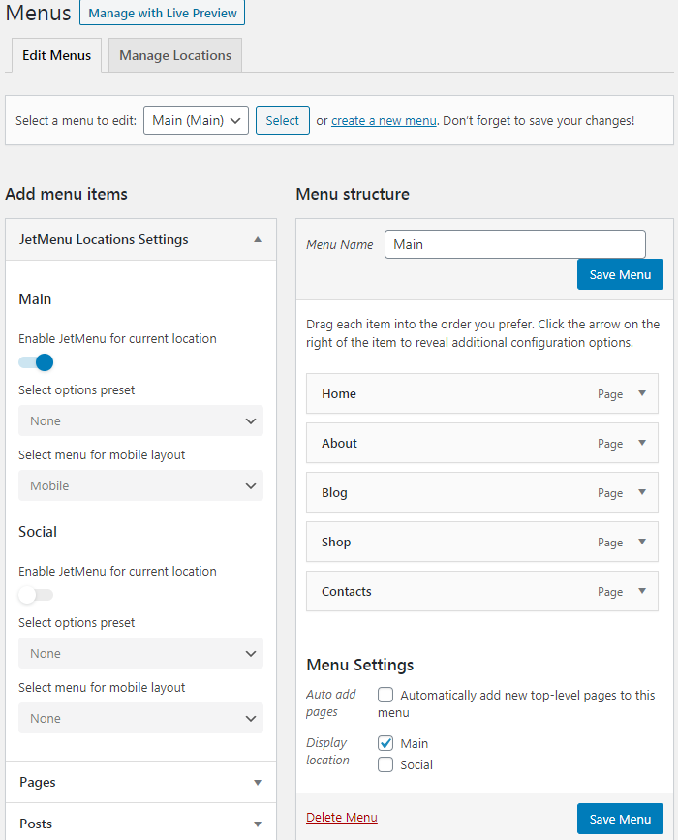Open the create a new menu link
Image resolution: width=678 pixels, height=840 pixels.
(384, 121)
